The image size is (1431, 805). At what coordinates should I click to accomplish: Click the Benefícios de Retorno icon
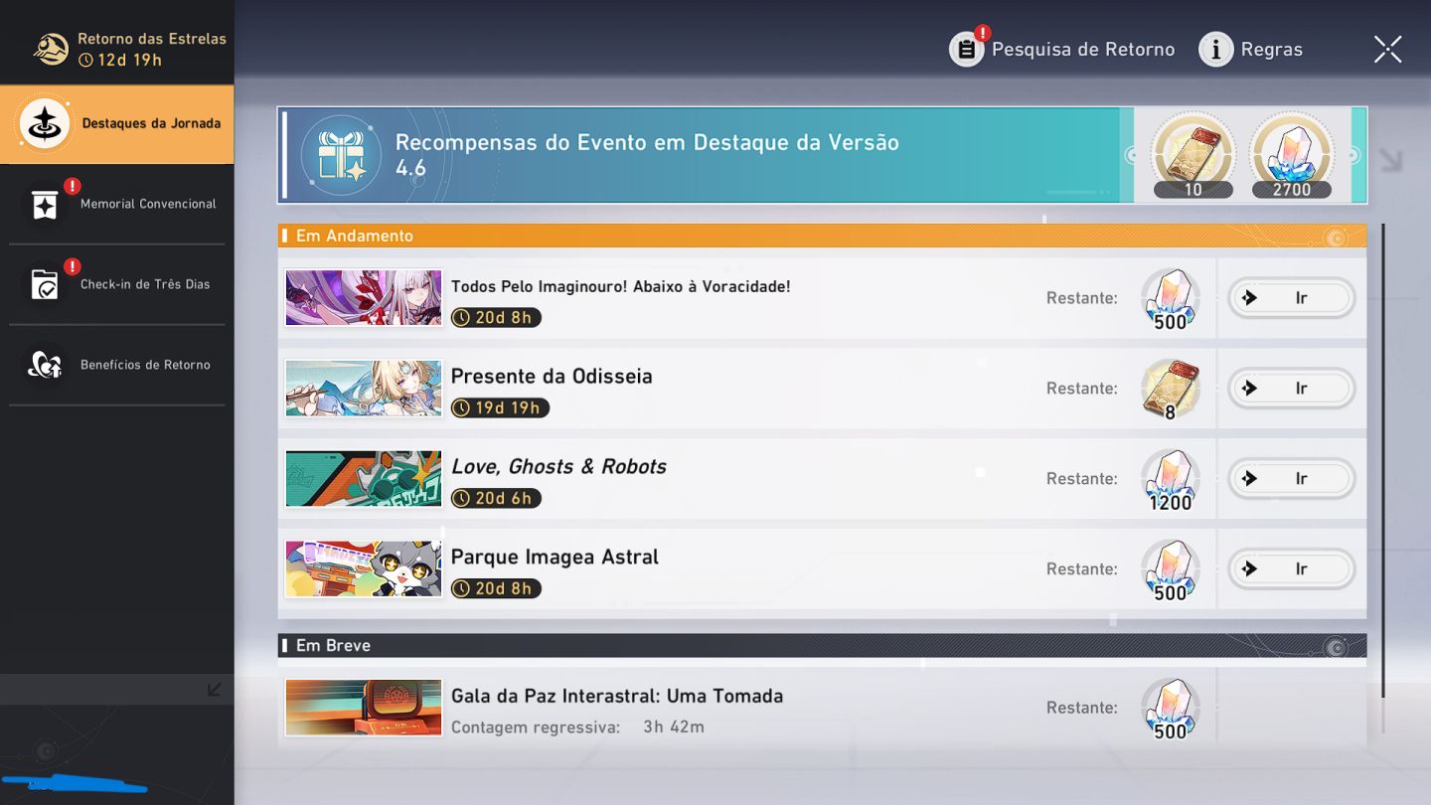(x=45, y=366)
